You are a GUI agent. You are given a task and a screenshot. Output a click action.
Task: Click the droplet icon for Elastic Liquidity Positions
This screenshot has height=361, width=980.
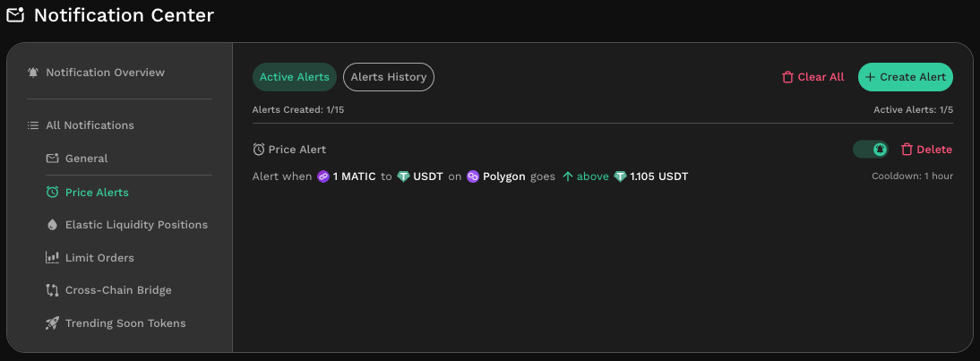click(x=53, y=225)
